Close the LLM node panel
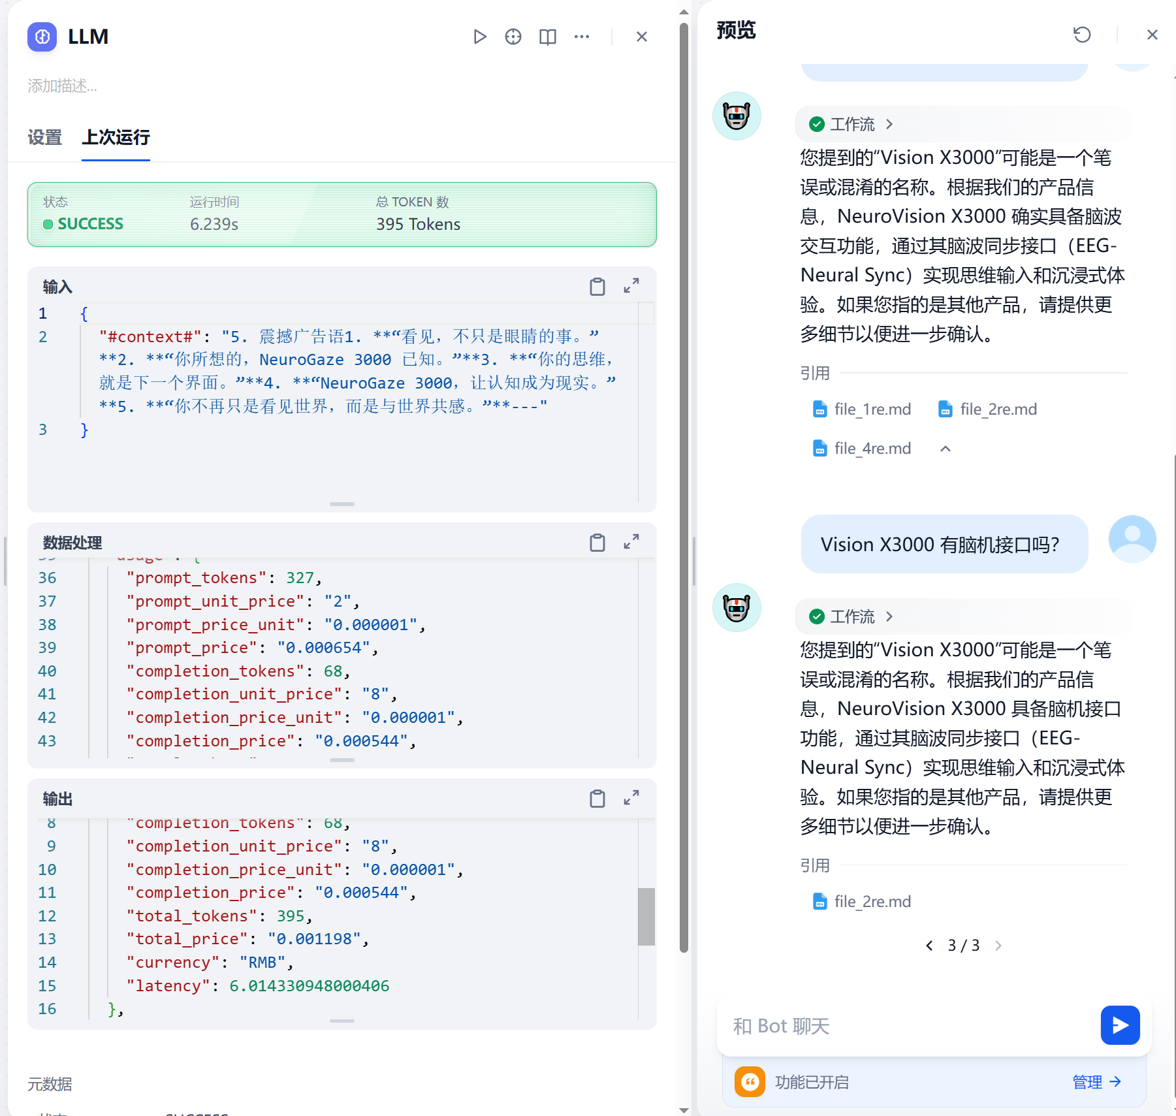 pos(642,37)
